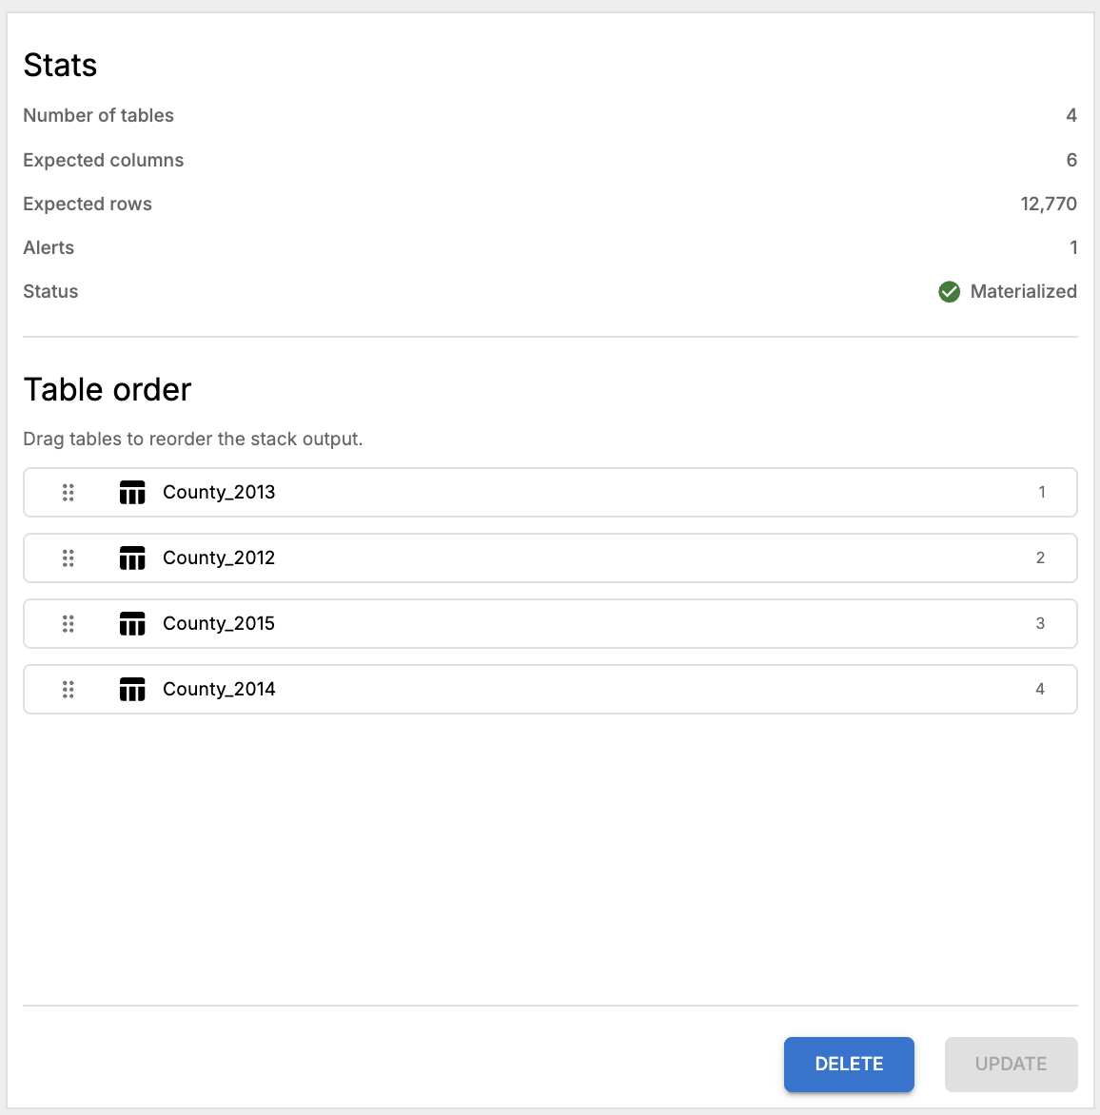Screen dimensions: 1100x1115
Task: Click the table icon next to County_2012
Action: (132, 558)
